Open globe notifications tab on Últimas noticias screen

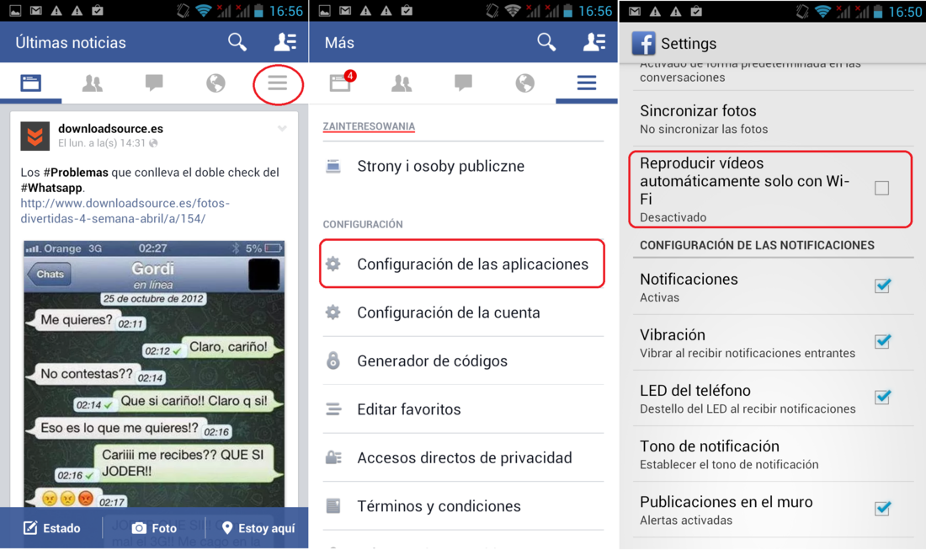point(216,83)
